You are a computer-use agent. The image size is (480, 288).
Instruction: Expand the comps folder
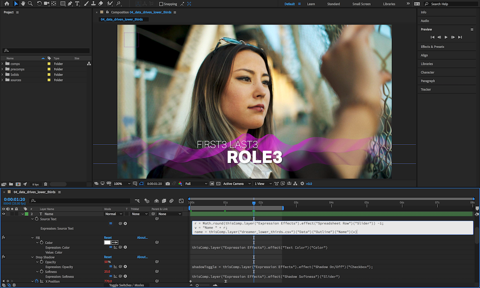tap(2, 64)
